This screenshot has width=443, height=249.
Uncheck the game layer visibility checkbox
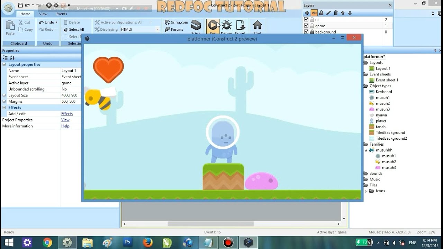click(306, 26)
